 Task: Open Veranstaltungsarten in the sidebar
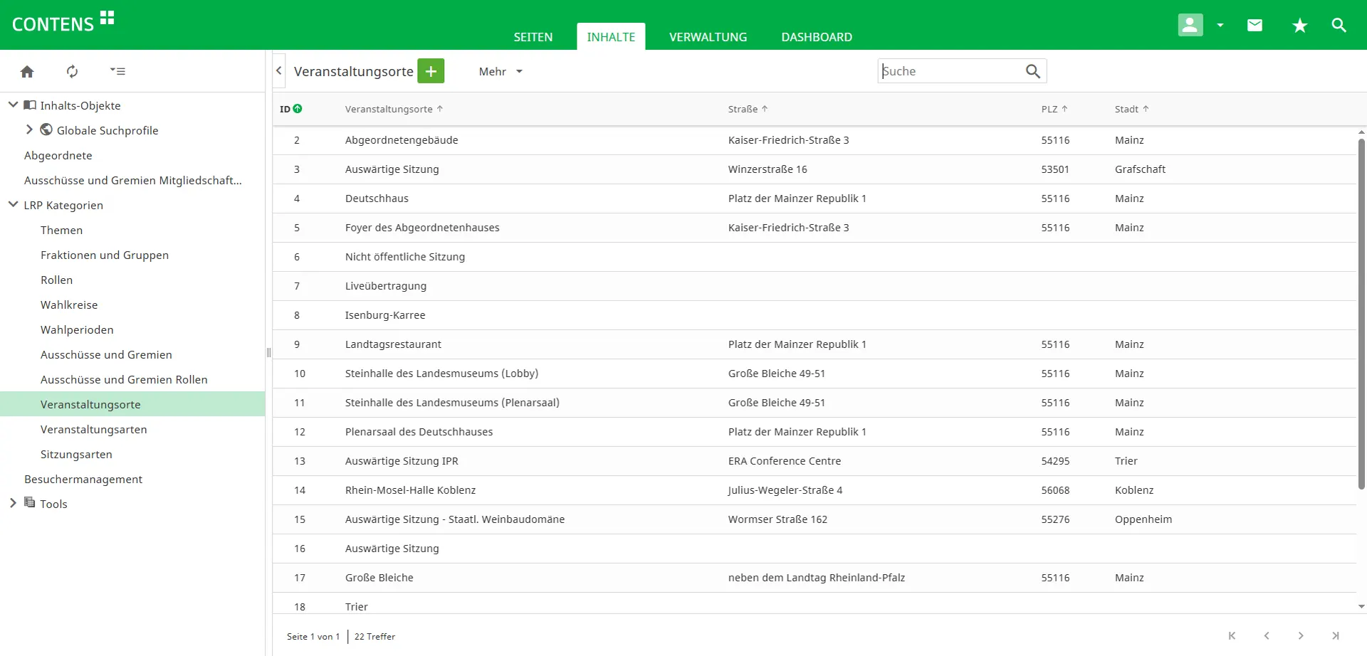coord(93,429)
